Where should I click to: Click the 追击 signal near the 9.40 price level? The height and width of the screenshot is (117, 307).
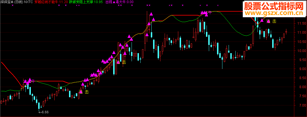point(121,62)
